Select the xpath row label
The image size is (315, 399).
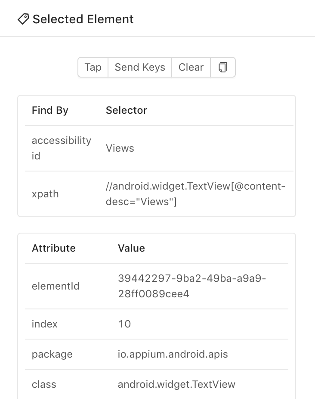[45, 194]
